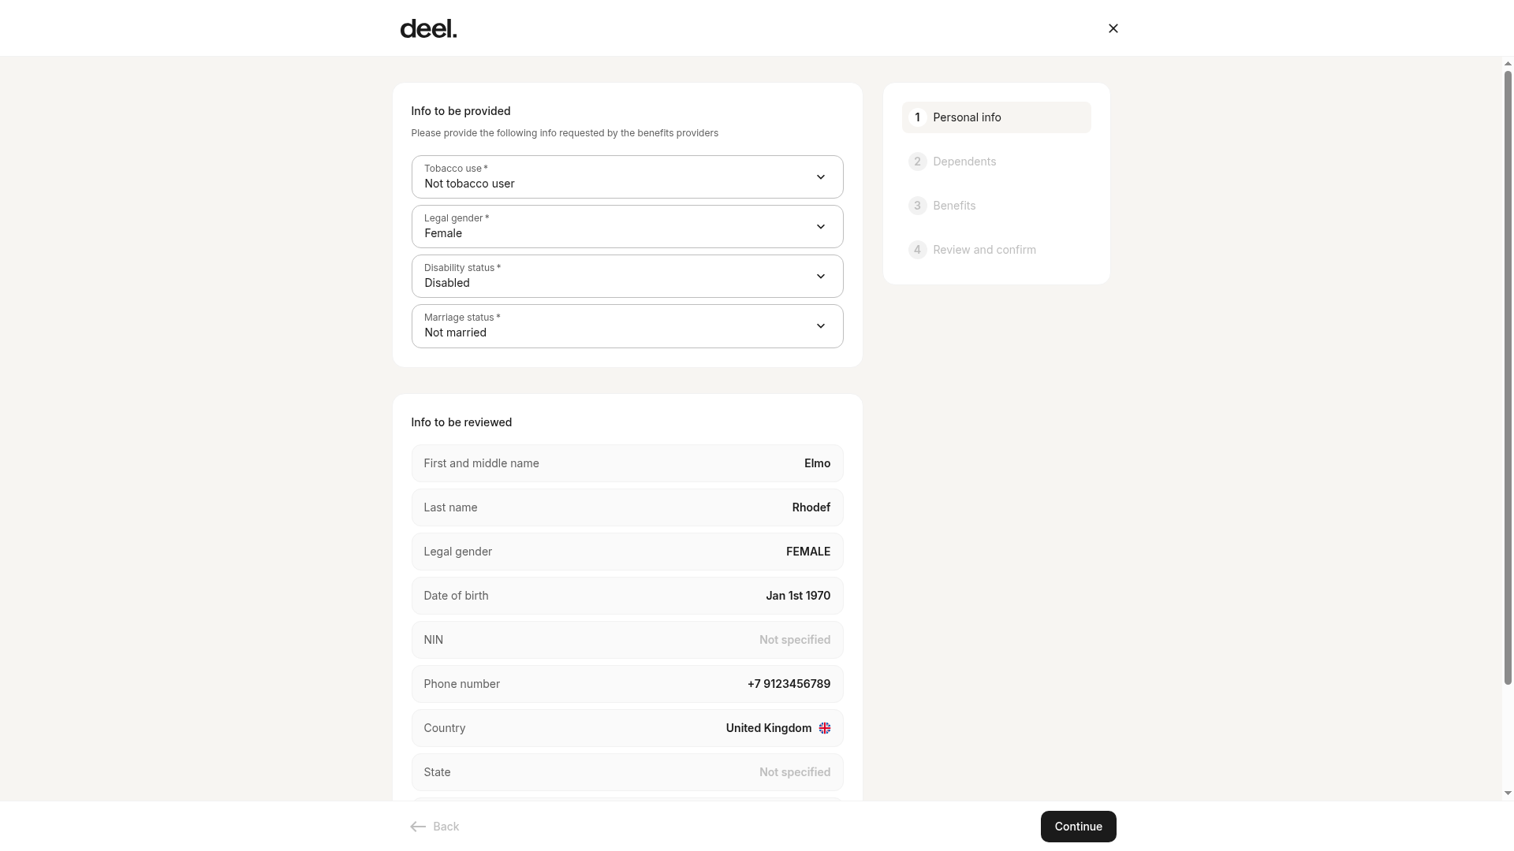Click the Continue button
This screenshot has height=851, width=1514.
[1078, 827]
